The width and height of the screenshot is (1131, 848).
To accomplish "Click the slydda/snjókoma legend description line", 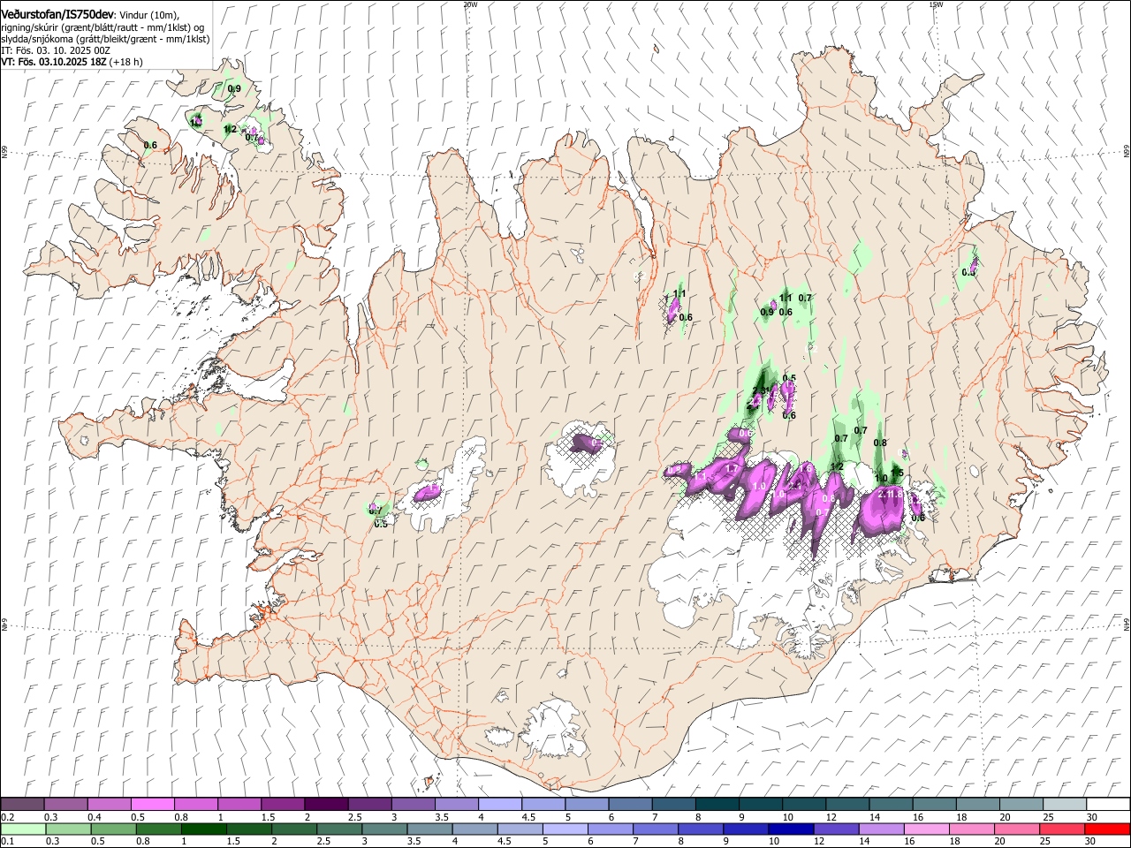I will click(x=105, y=39).
